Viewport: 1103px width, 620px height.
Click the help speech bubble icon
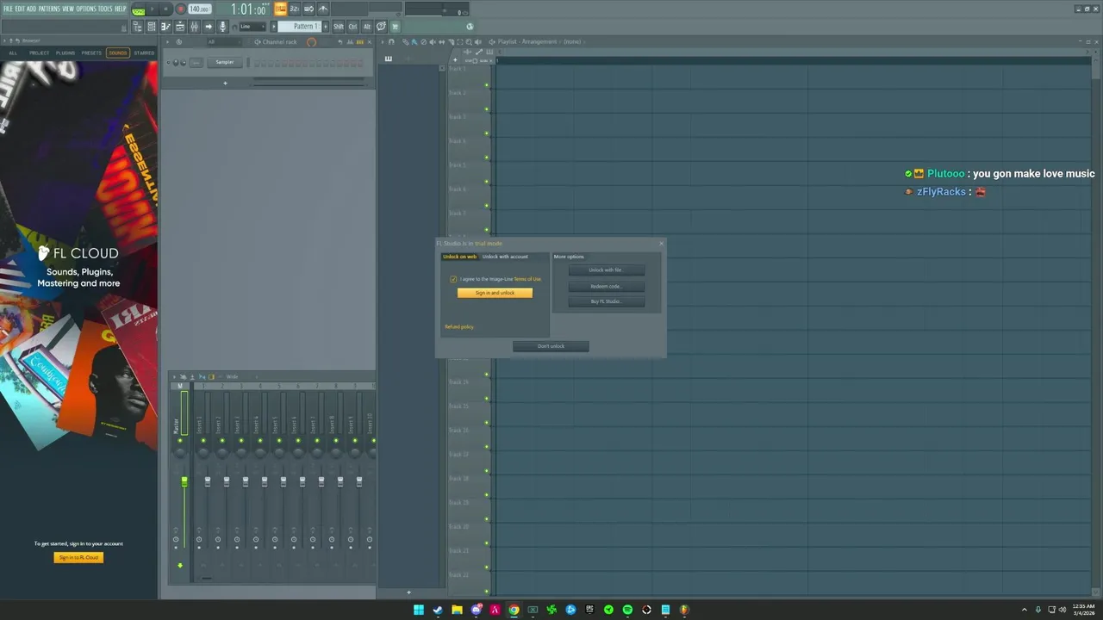tap(381, 27)
